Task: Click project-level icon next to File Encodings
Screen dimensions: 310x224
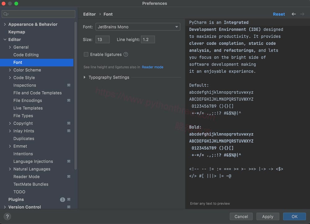Action: [x=69, y=100]
